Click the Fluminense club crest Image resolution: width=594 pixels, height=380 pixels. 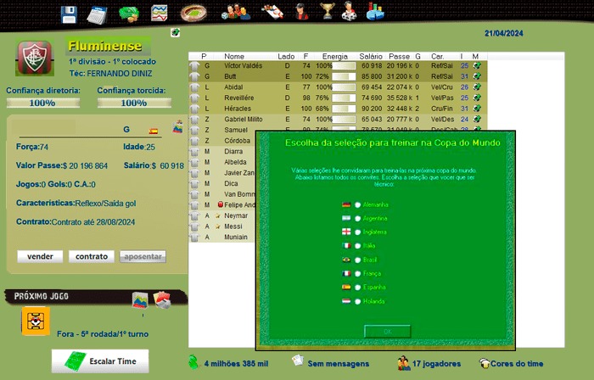pos(35,58)
